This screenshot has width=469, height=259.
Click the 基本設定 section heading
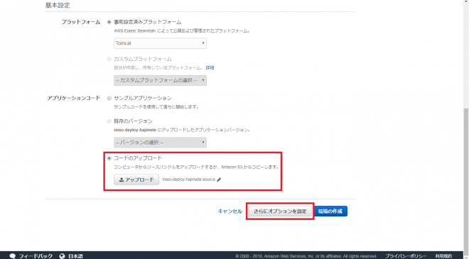(x=58, y=6)
